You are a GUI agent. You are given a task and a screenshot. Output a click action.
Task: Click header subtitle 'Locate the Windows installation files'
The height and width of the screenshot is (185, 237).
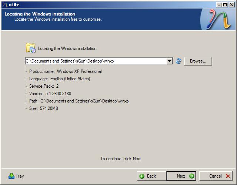tap(58, 19)
